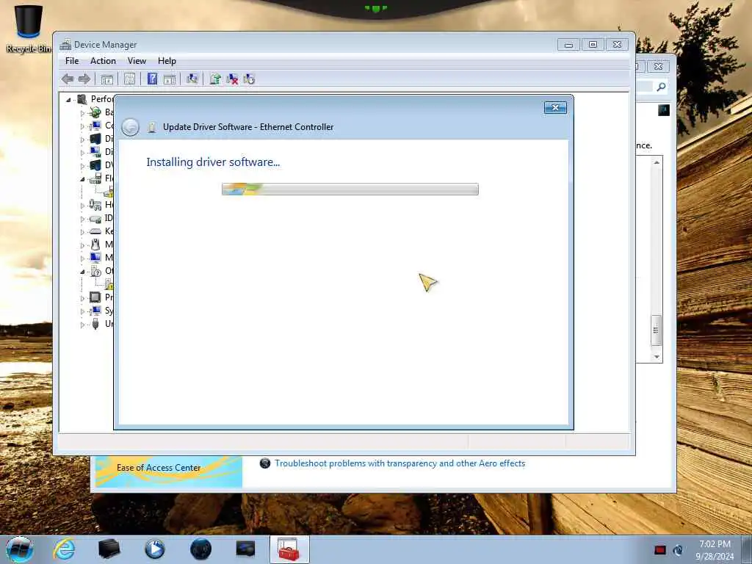Click Troubleshoot problems with transparency link
The image size is (752, 564).
coord(399,463)
